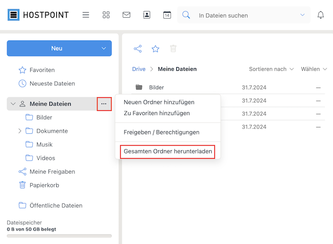The width and height of the screenshot is (333, 244).
Task: Click the In Dateien suchen search field
Action: (244, 16)
